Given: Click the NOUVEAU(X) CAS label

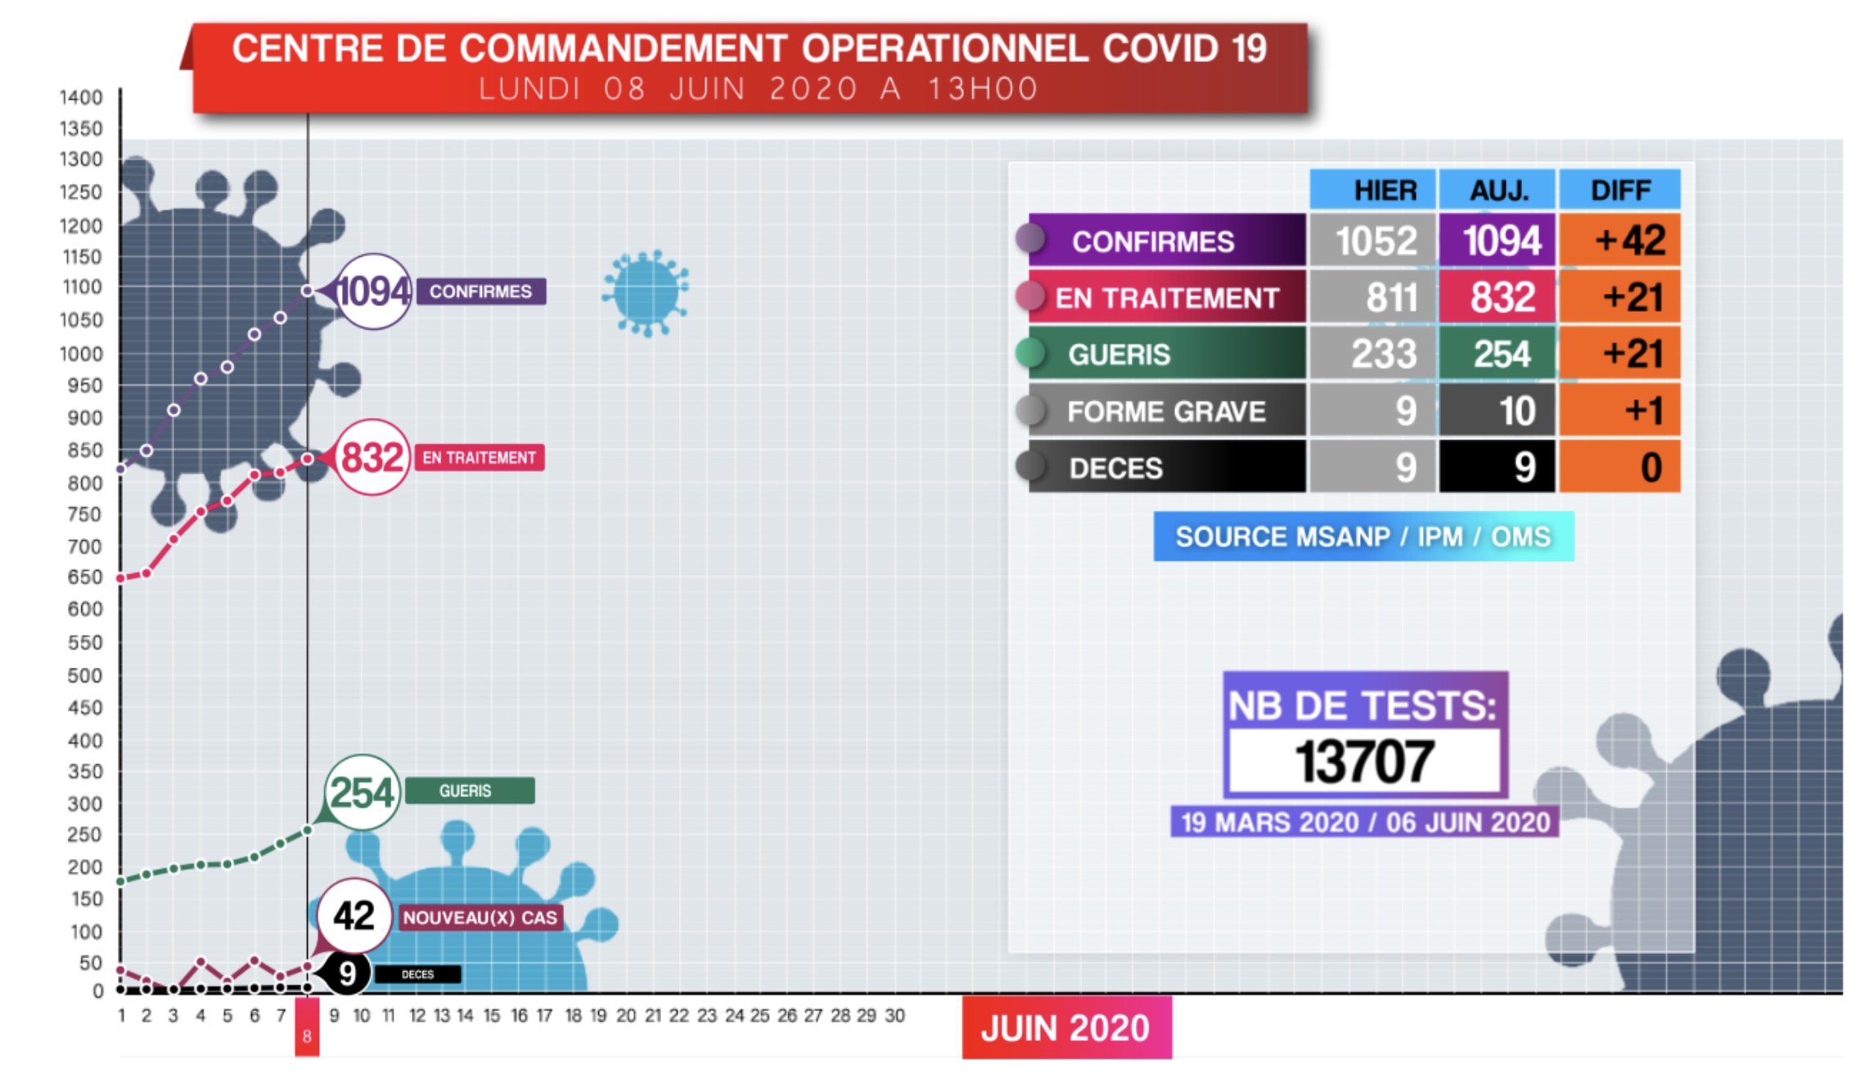Looking at the screenshot, I should (x=480, y=917).
